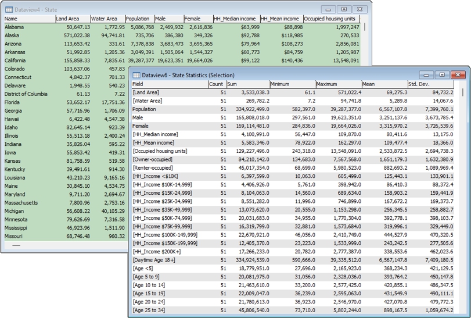Select the California row name
The image size is (471, 318).
pos(15,60)
